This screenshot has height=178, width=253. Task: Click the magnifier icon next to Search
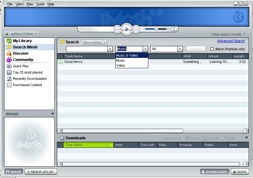62,42
